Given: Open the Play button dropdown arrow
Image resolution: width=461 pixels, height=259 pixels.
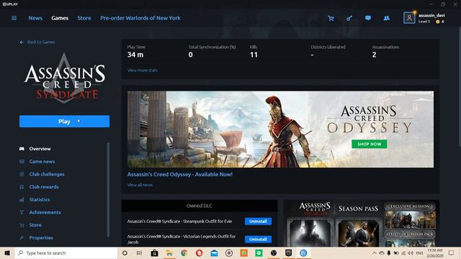Looking at the screenshot, I should coord(79,121).
